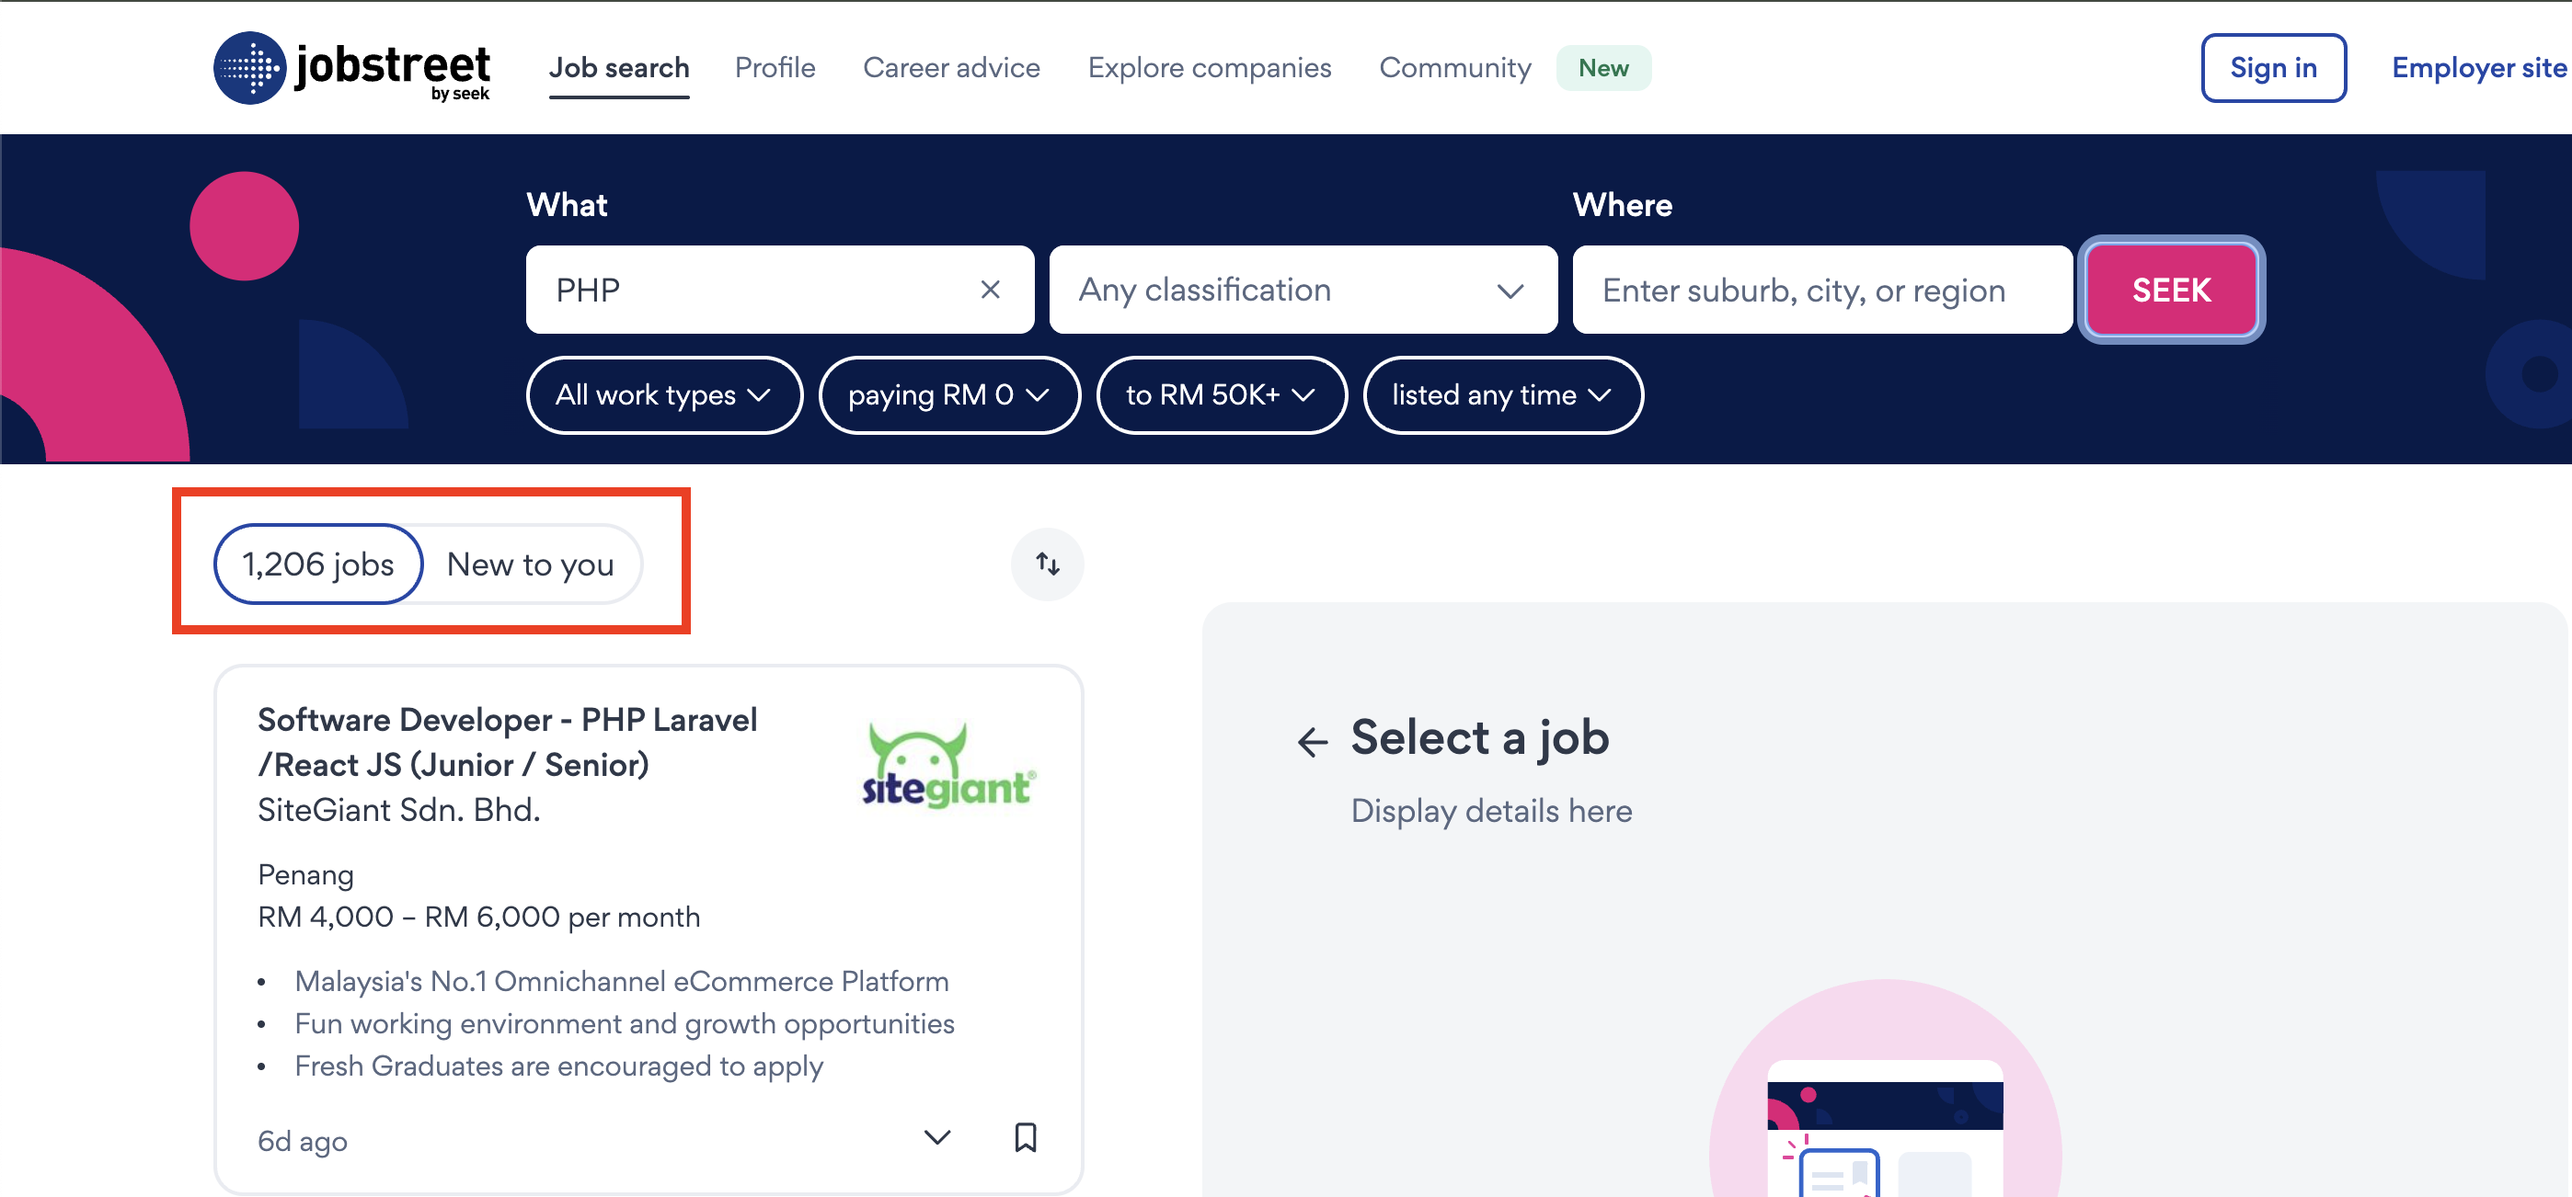Click the 6d ago posting date
Image resolution: width=2572 pixels, height=1197 pixels.
pyautogui.click(x=303, y=1140)
